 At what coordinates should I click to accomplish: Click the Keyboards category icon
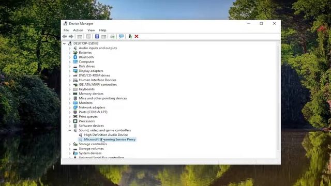[75, 89]
